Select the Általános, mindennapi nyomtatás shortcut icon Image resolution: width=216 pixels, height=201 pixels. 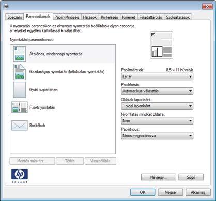pyautogui.click(x=20, y=54)
